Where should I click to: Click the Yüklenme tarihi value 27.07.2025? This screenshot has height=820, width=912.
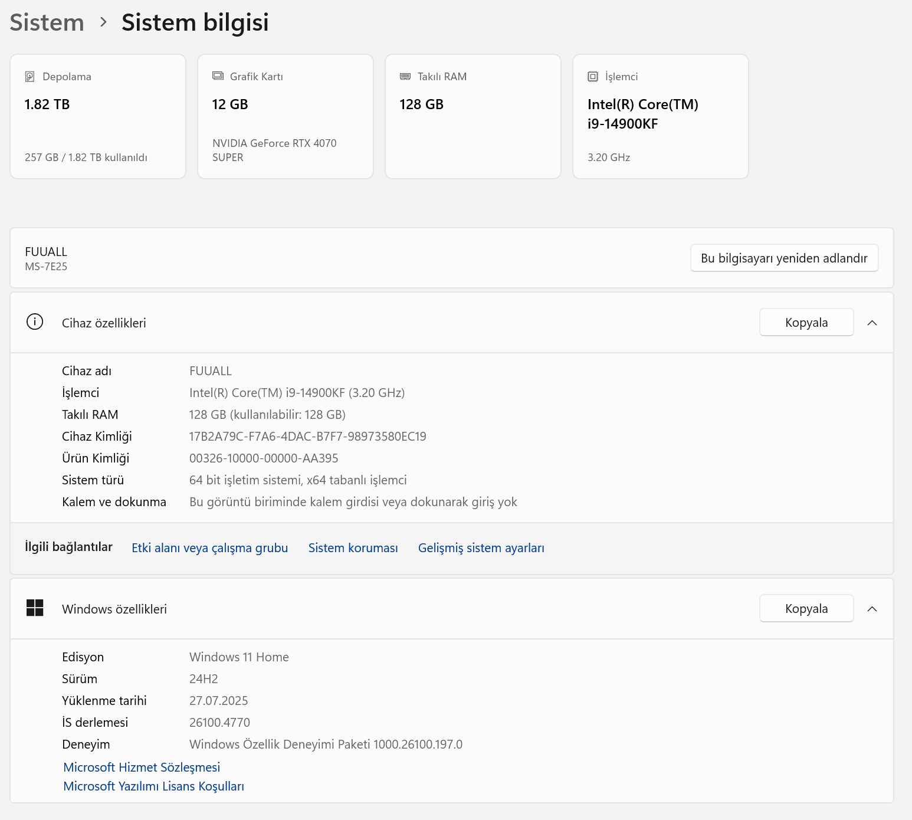coord(218,701)
